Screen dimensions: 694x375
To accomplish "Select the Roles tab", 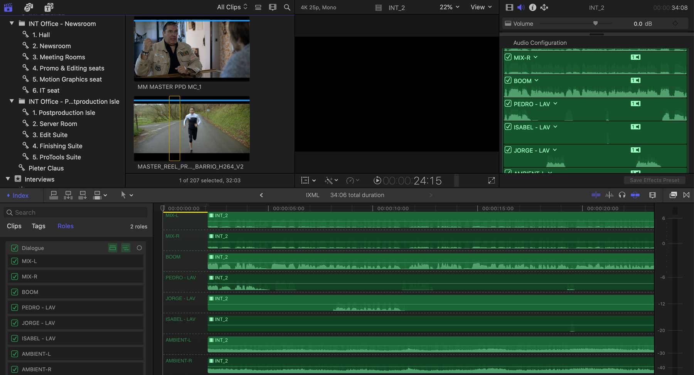I will tap(66, 226).
